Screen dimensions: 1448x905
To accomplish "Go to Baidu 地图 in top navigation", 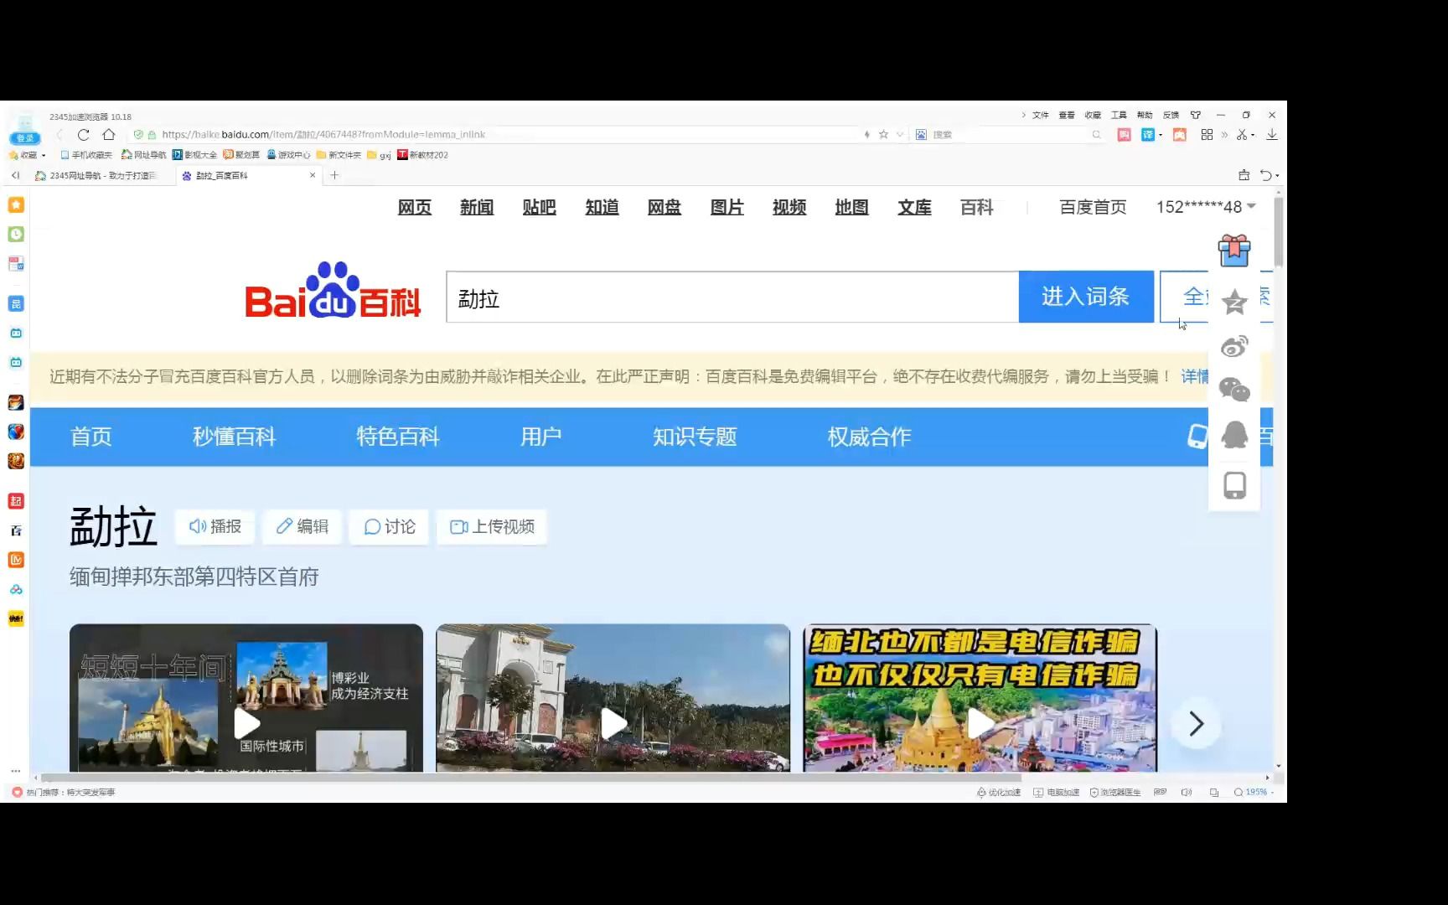I will point(851,207).
